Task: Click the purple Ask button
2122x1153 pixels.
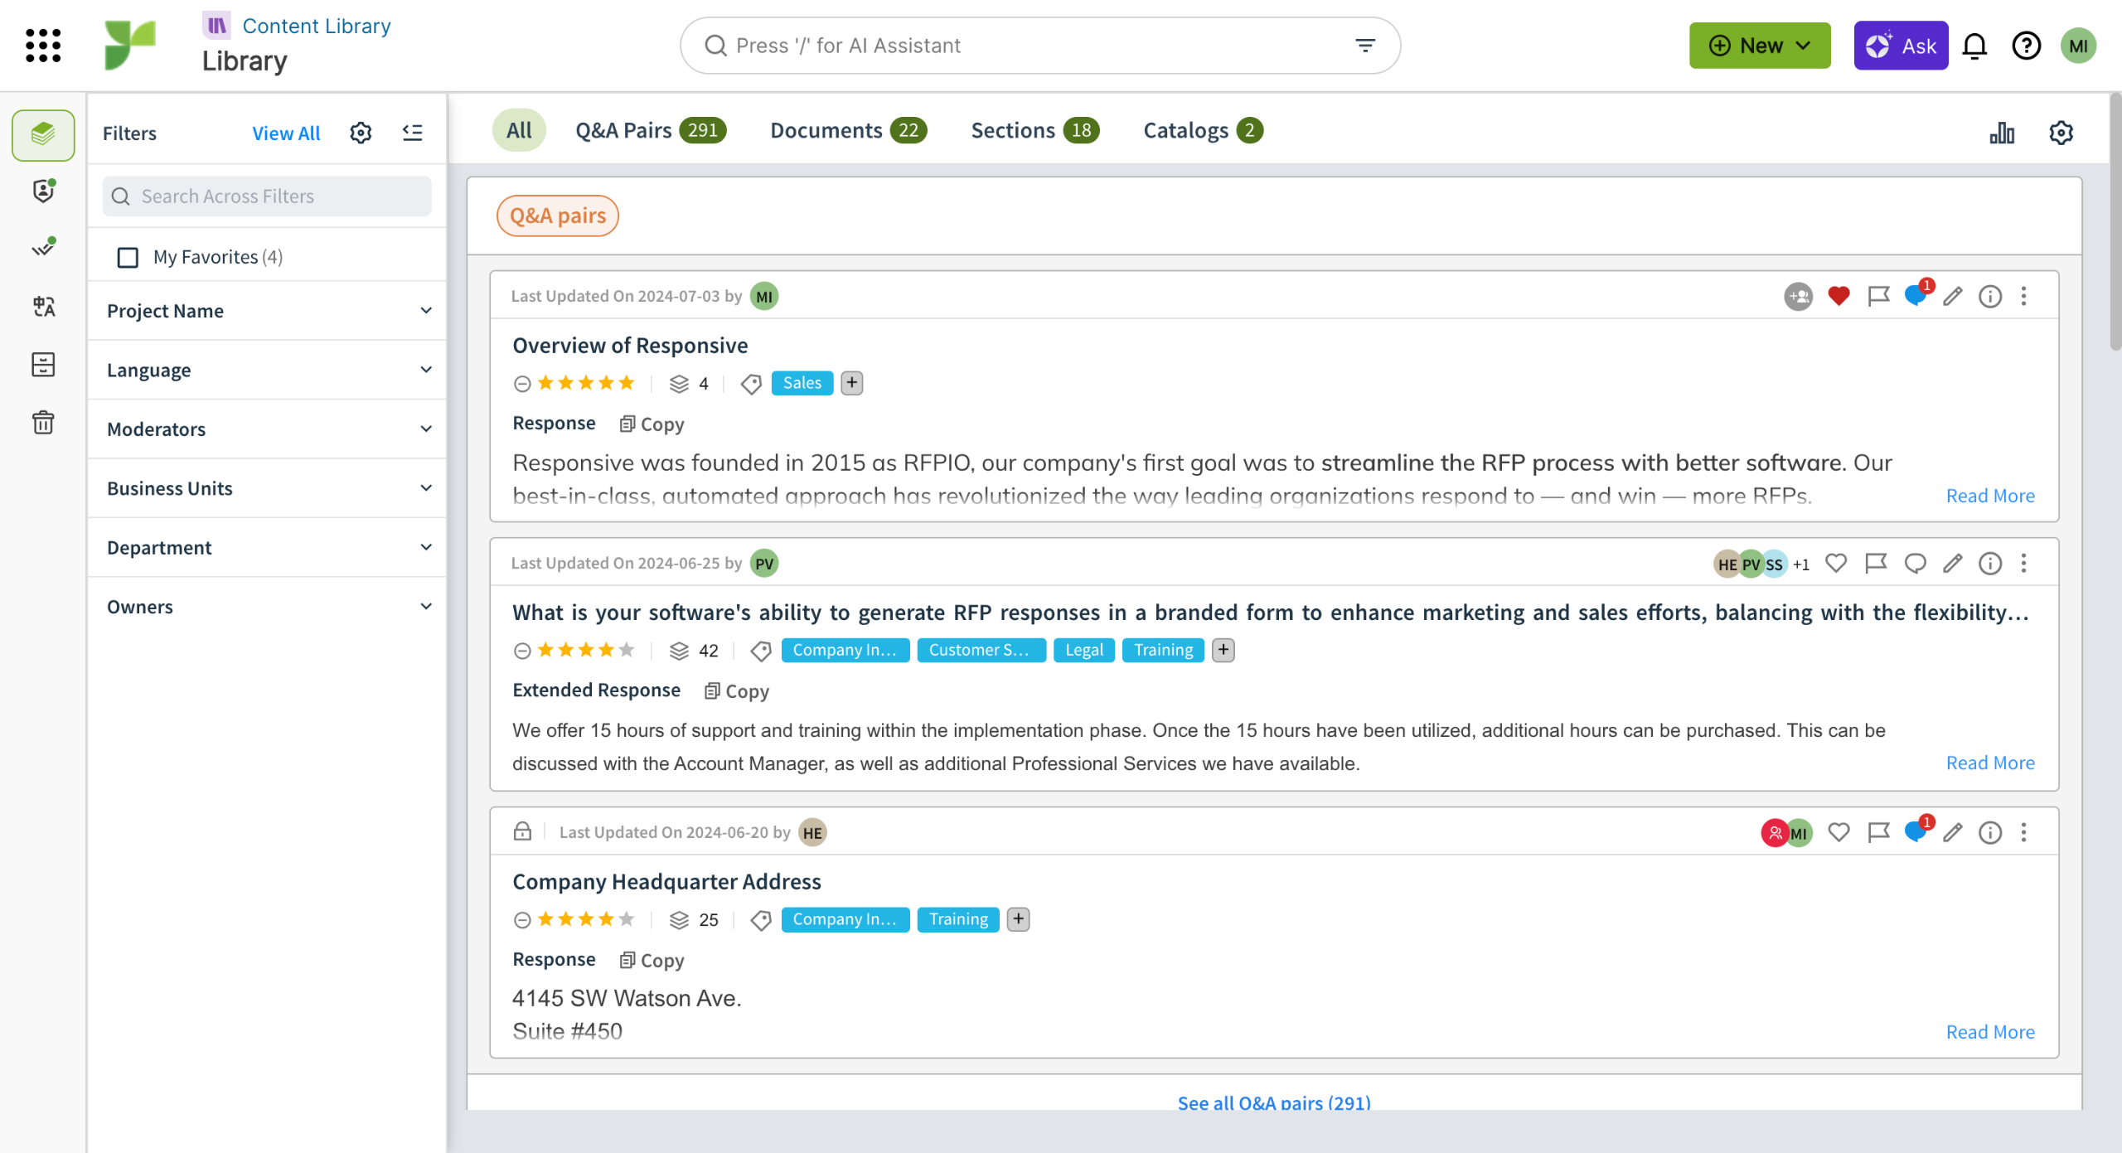Action: point(1900,46)
